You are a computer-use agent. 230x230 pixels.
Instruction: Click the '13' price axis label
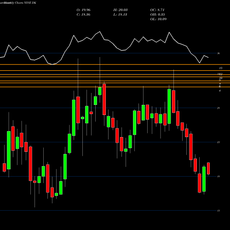click(x=218, y=211)
